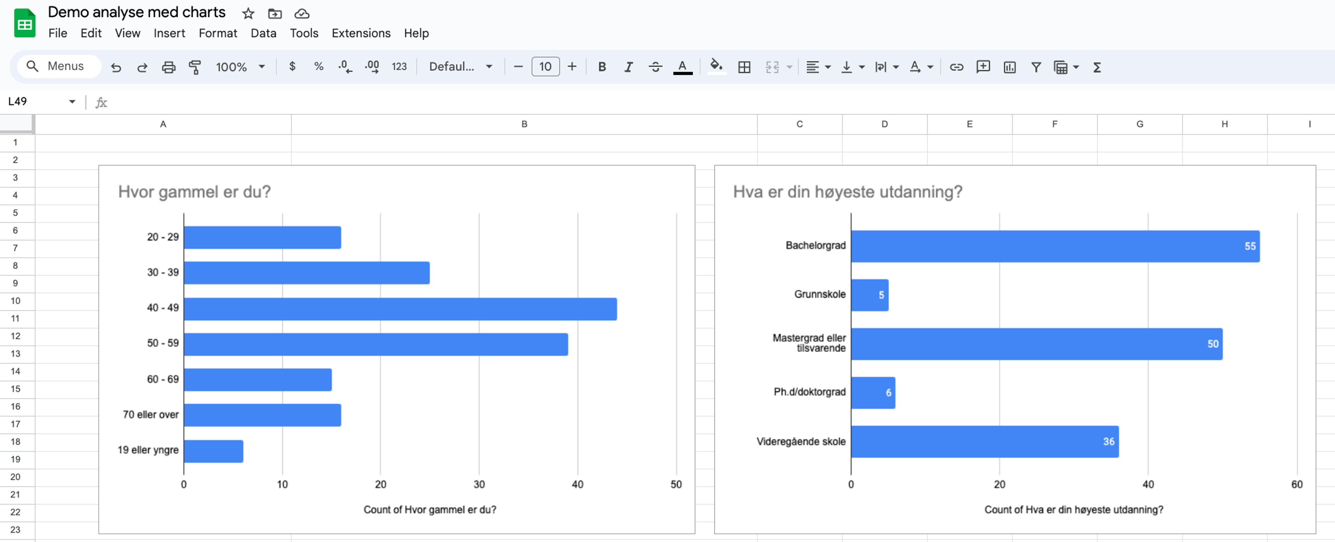This screenshot has height=542, width=1335.
Task: Open the borders tool
Action: pos(744,67)
